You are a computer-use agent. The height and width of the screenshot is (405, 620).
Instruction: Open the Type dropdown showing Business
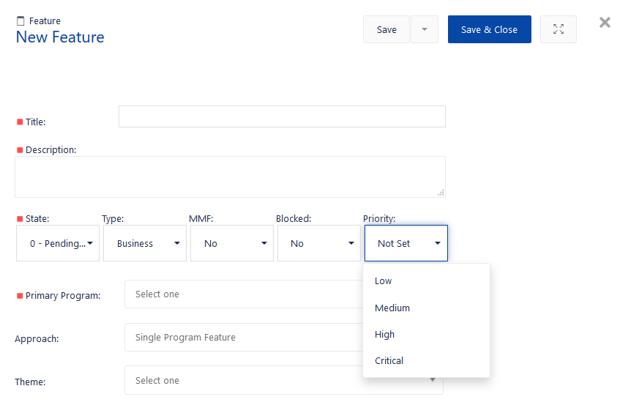pos(145,243)
